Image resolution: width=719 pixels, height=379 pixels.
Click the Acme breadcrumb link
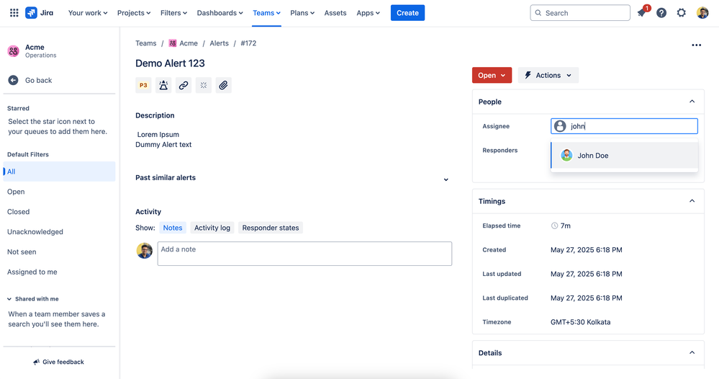tap(189, 43)
